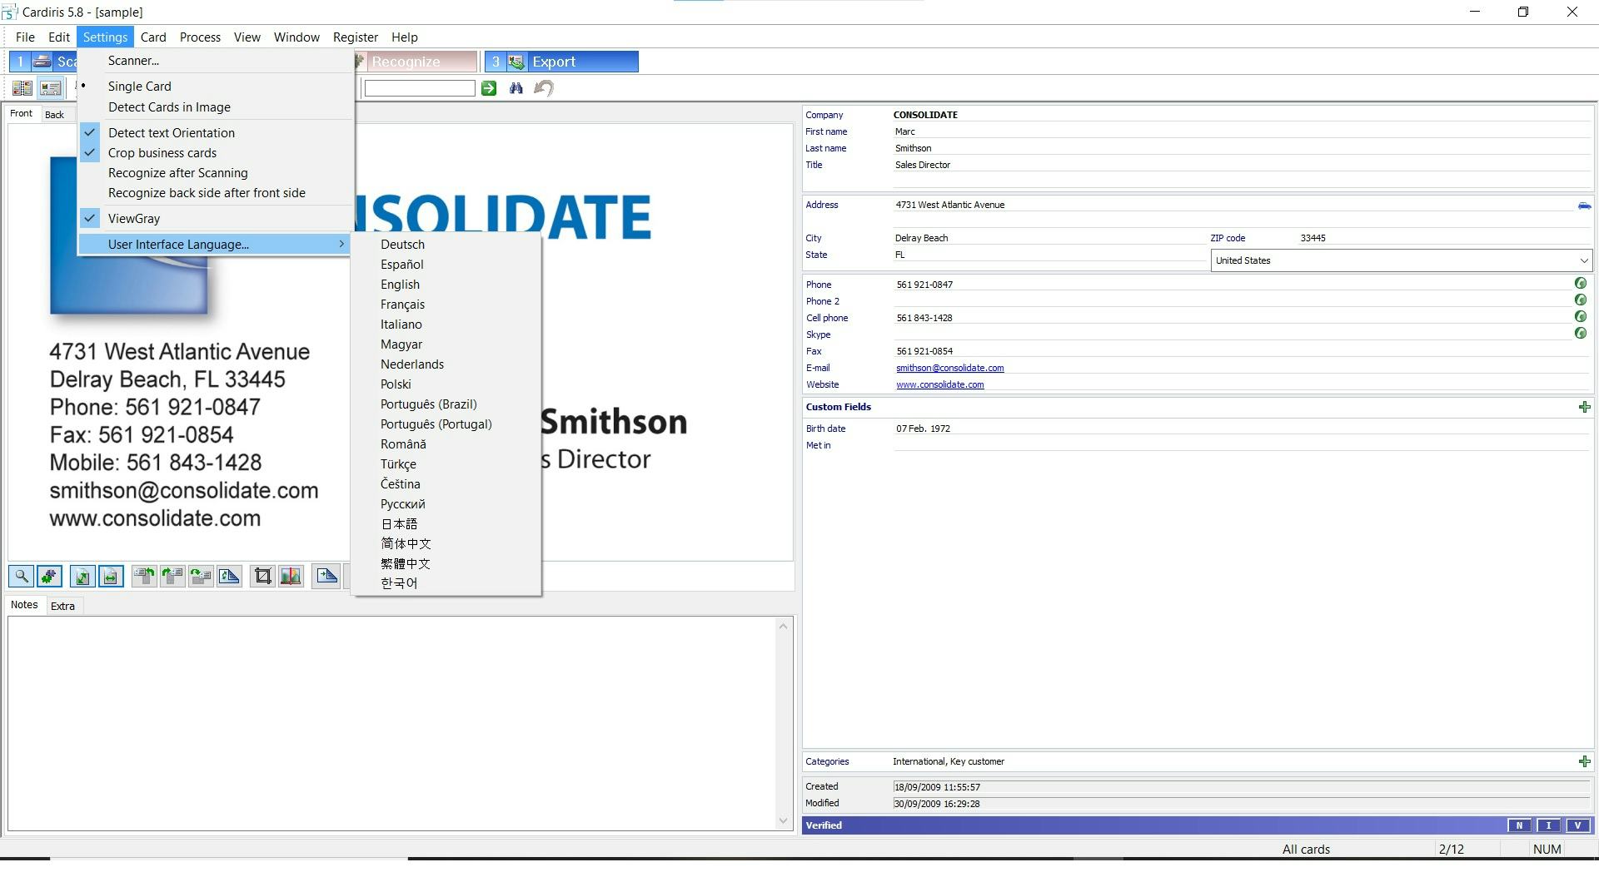Select 日本語 interface language
This screenshot has height=877, width=1599.
pyautogui.click(x=446, y=524)
